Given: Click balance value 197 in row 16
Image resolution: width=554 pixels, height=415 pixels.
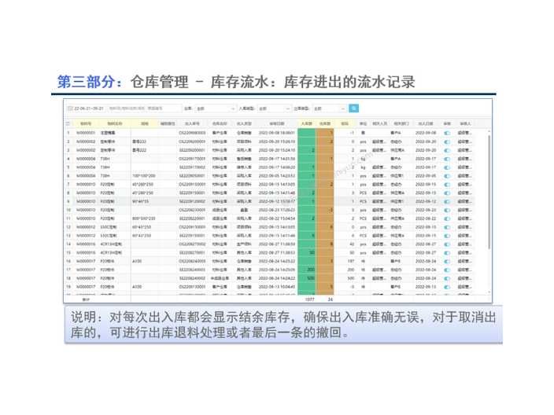Looking at the screenshot, I should [x=350, y=262].
